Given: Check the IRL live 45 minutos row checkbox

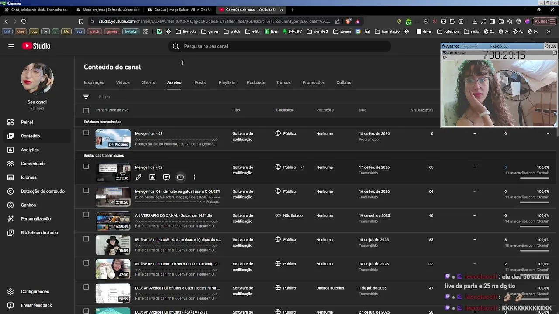Looking at the screenshot, I should (86, 263).
